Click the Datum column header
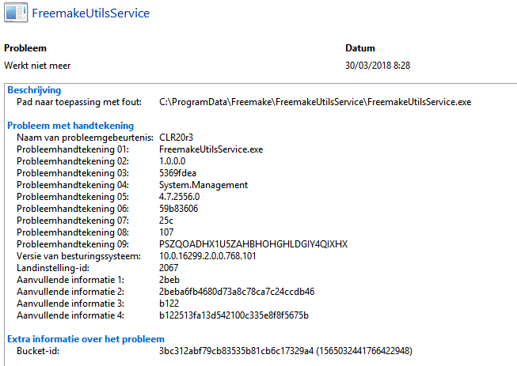This screenshot has width=517, height=366. click(x=360, y=48)
